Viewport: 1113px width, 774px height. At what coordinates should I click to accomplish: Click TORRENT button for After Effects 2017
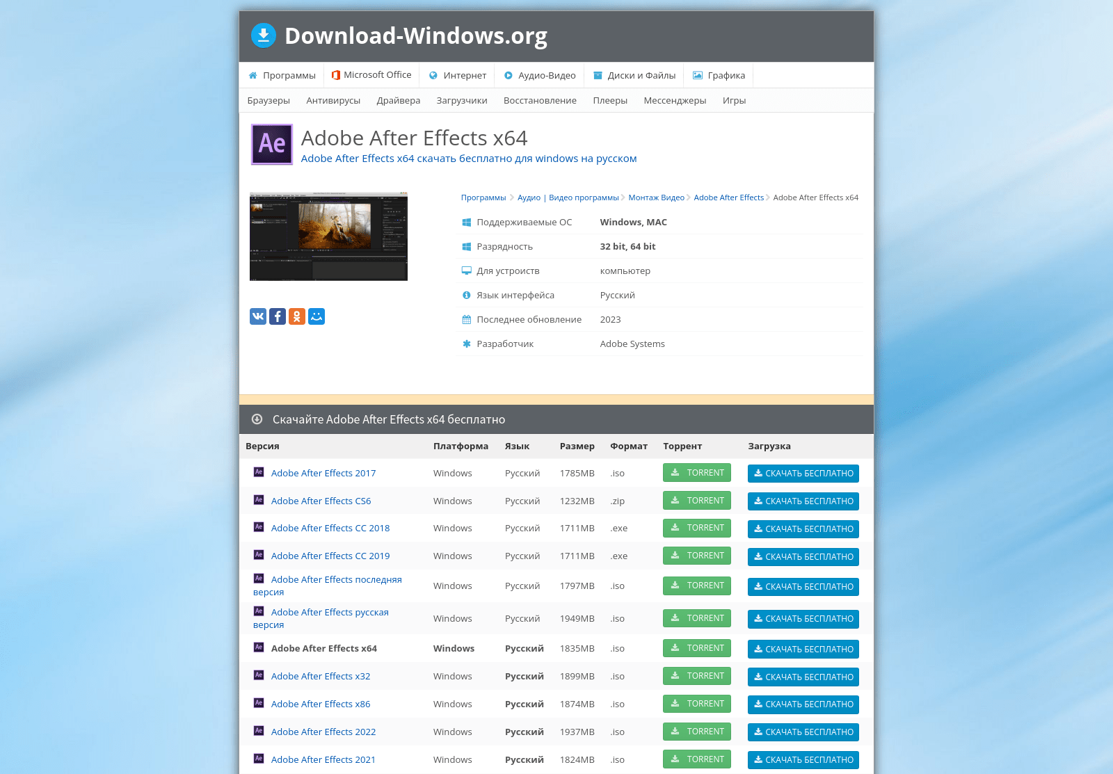tap(697, 472)
